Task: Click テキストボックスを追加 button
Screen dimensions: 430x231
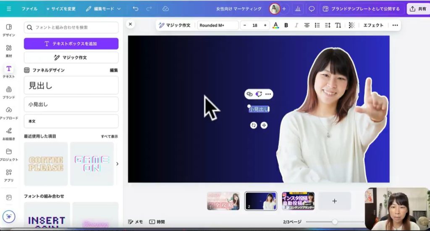Action: click(x=71, y=44)
